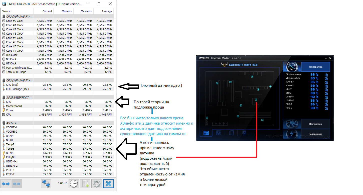Screen dimensions: 363x195
Task: Click the Current column header
Action: (x=44, y=11)
